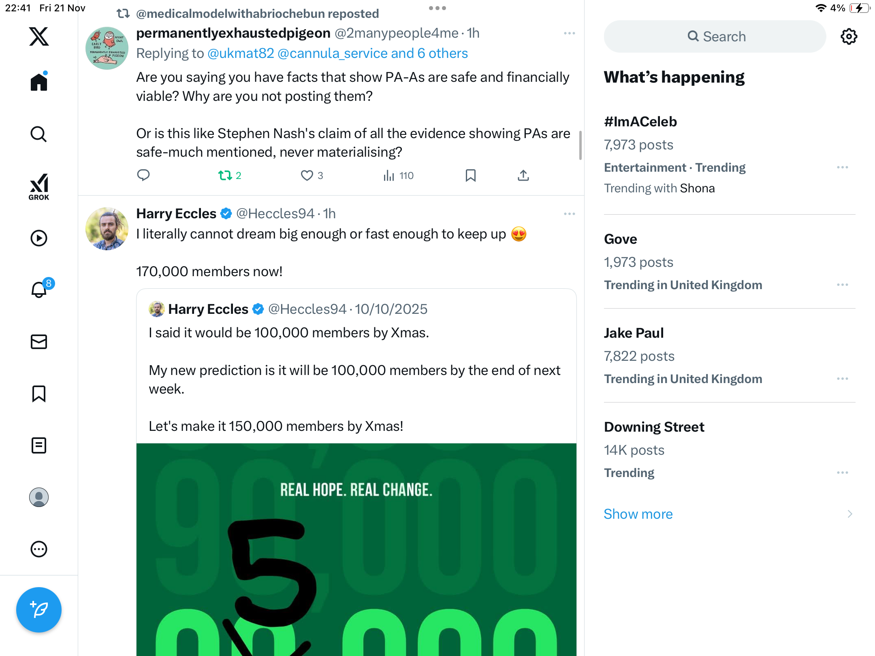Open the @ukmat82 mention link

(x=241, y=53)
